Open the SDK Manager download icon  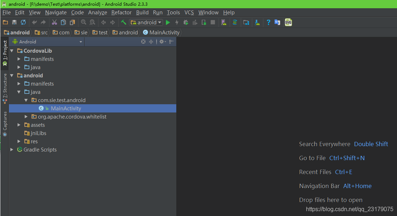[x=257, y=23]
